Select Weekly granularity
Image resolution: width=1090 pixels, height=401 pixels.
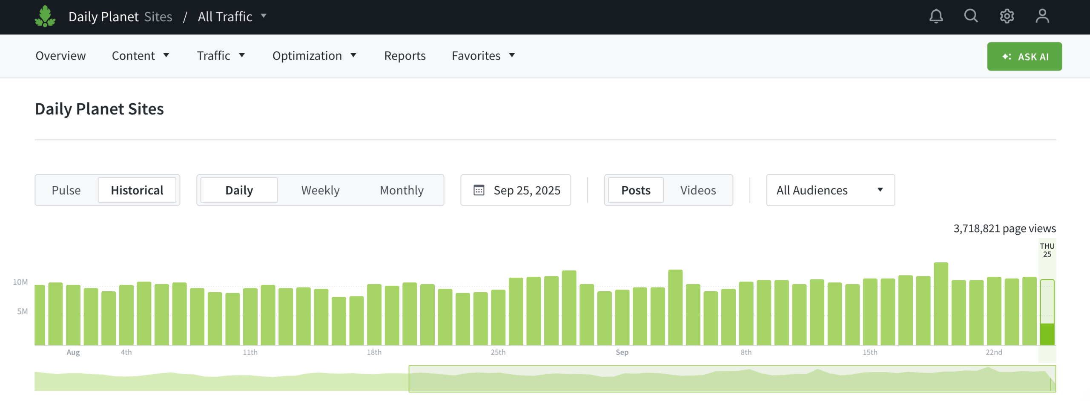click(x=320, y=190)
